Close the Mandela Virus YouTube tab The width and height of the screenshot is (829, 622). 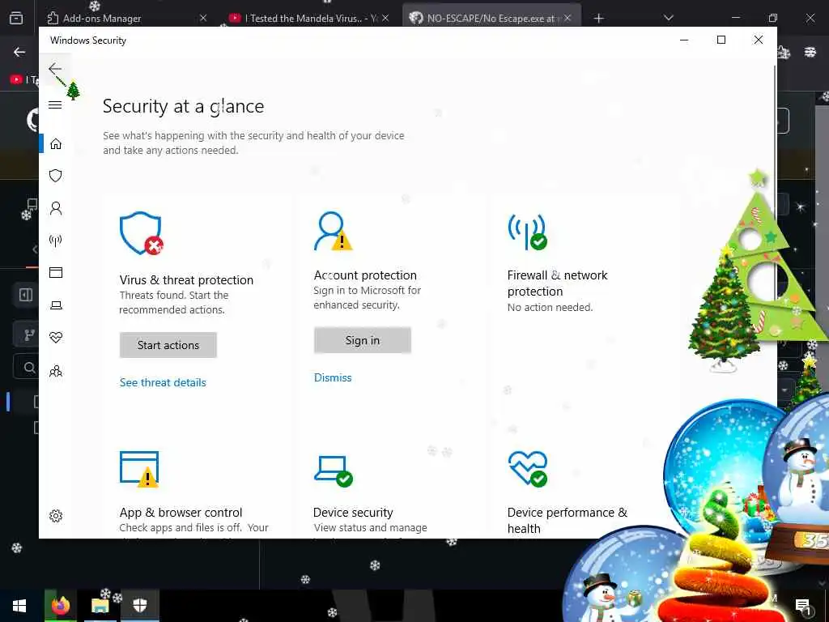click(385, 18)
